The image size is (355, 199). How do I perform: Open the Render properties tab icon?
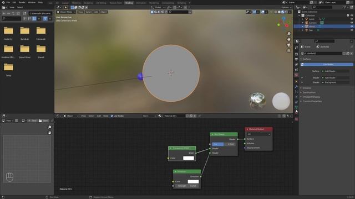(296, 54)
